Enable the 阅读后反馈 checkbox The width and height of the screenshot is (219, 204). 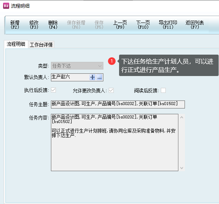tap(163, 91)
